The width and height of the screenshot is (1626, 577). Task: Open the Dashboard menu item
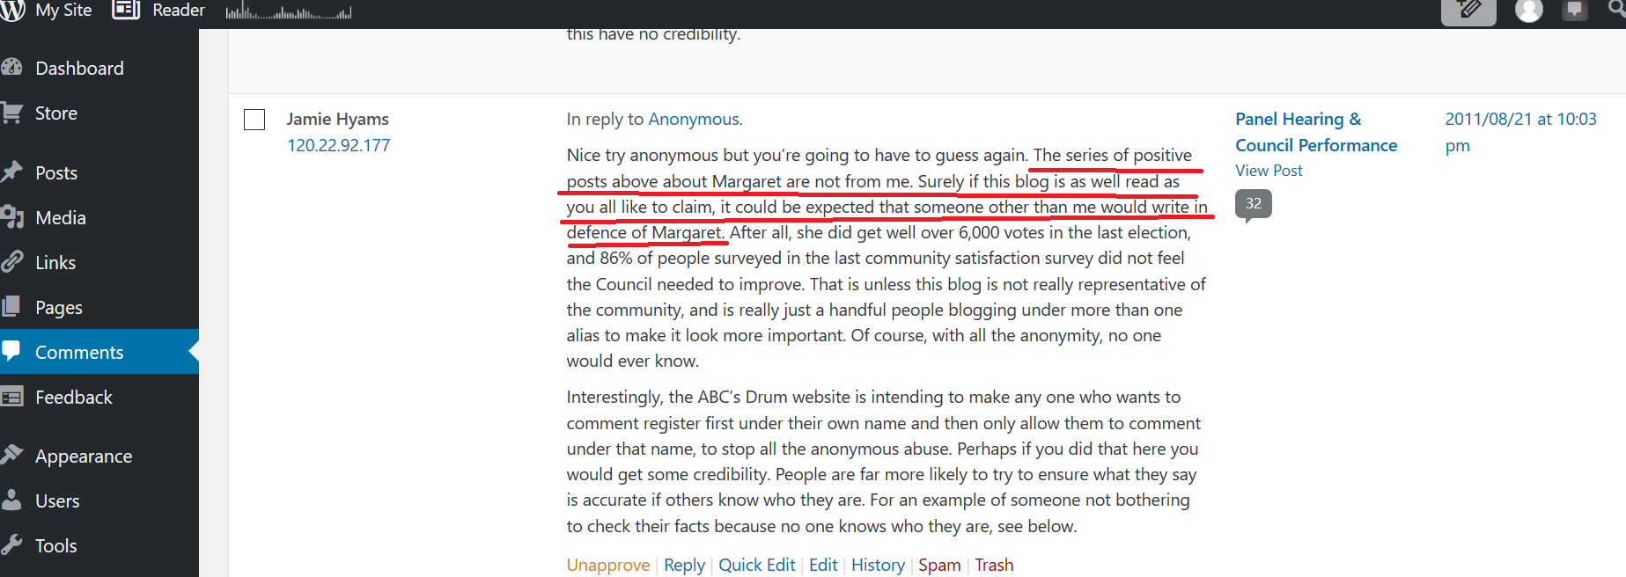pos(79,69)
